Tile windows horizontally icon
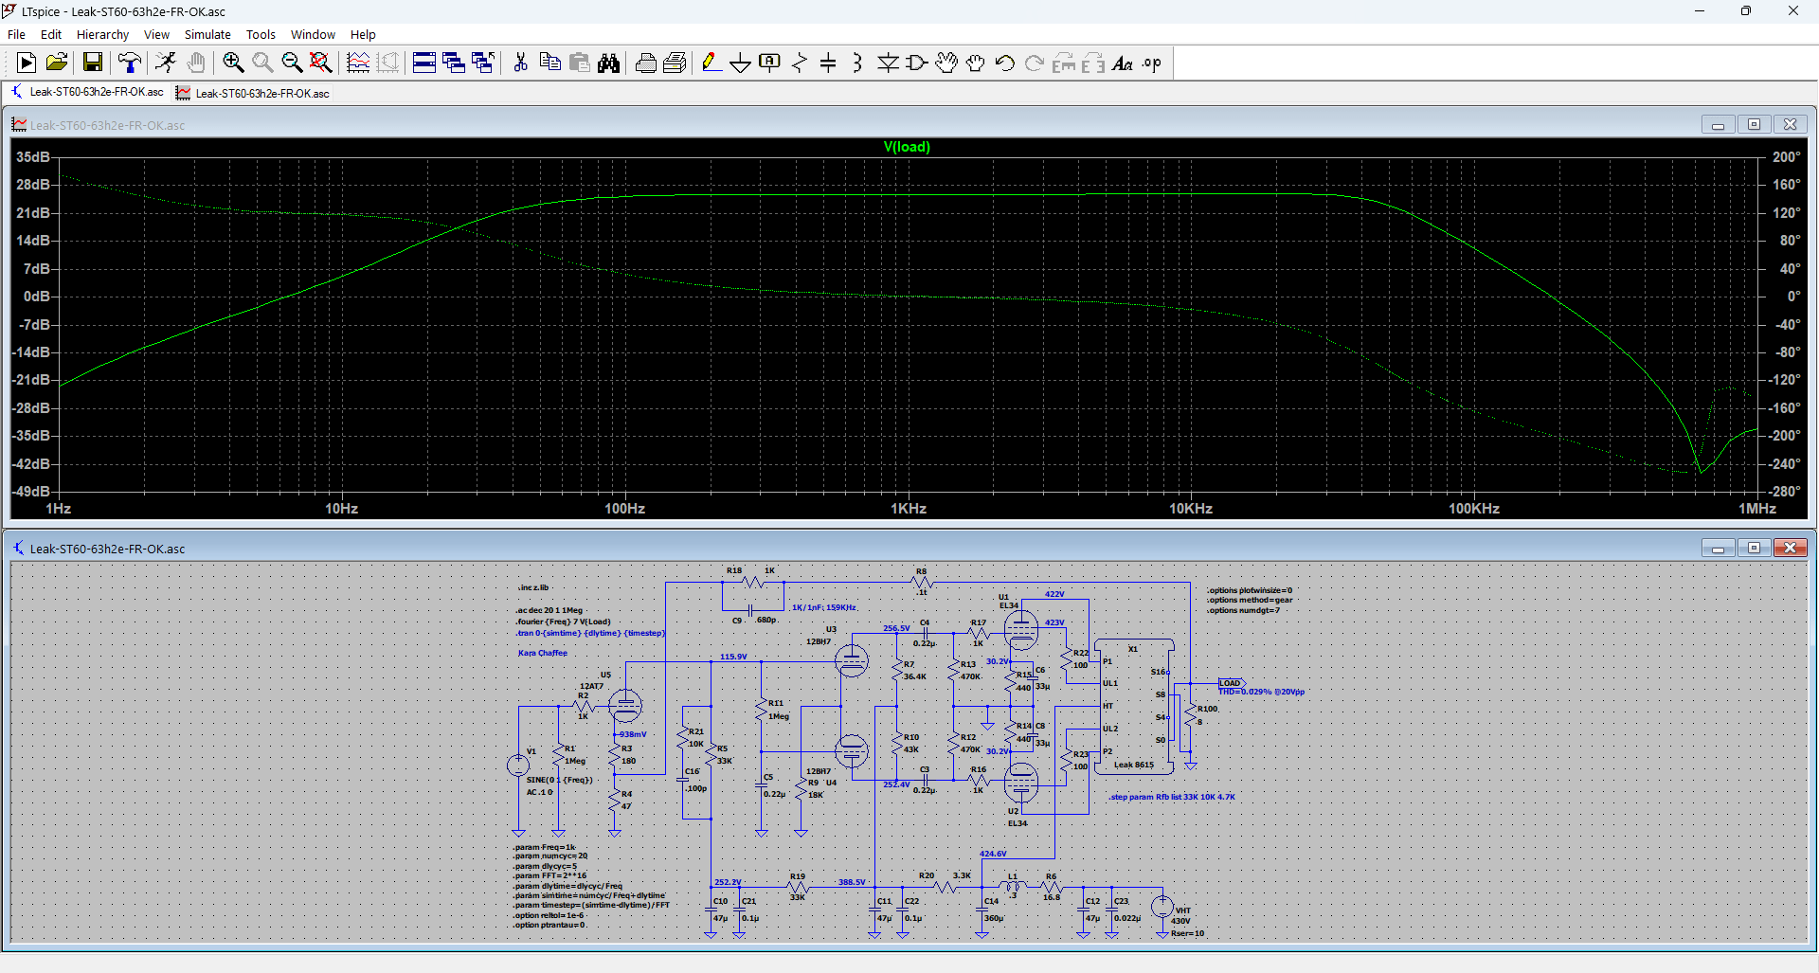This screenshot has width=1819, height=973. (x=424, y=63)
